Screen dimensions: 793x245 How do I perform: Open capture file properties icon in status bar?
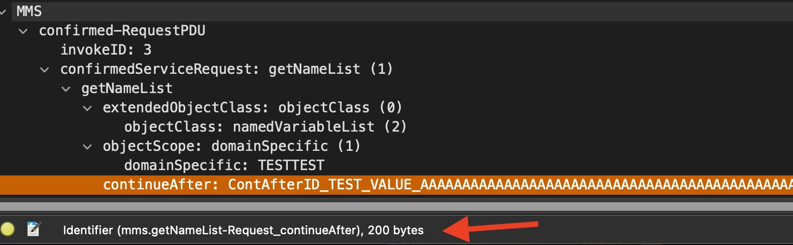point(34,229)
